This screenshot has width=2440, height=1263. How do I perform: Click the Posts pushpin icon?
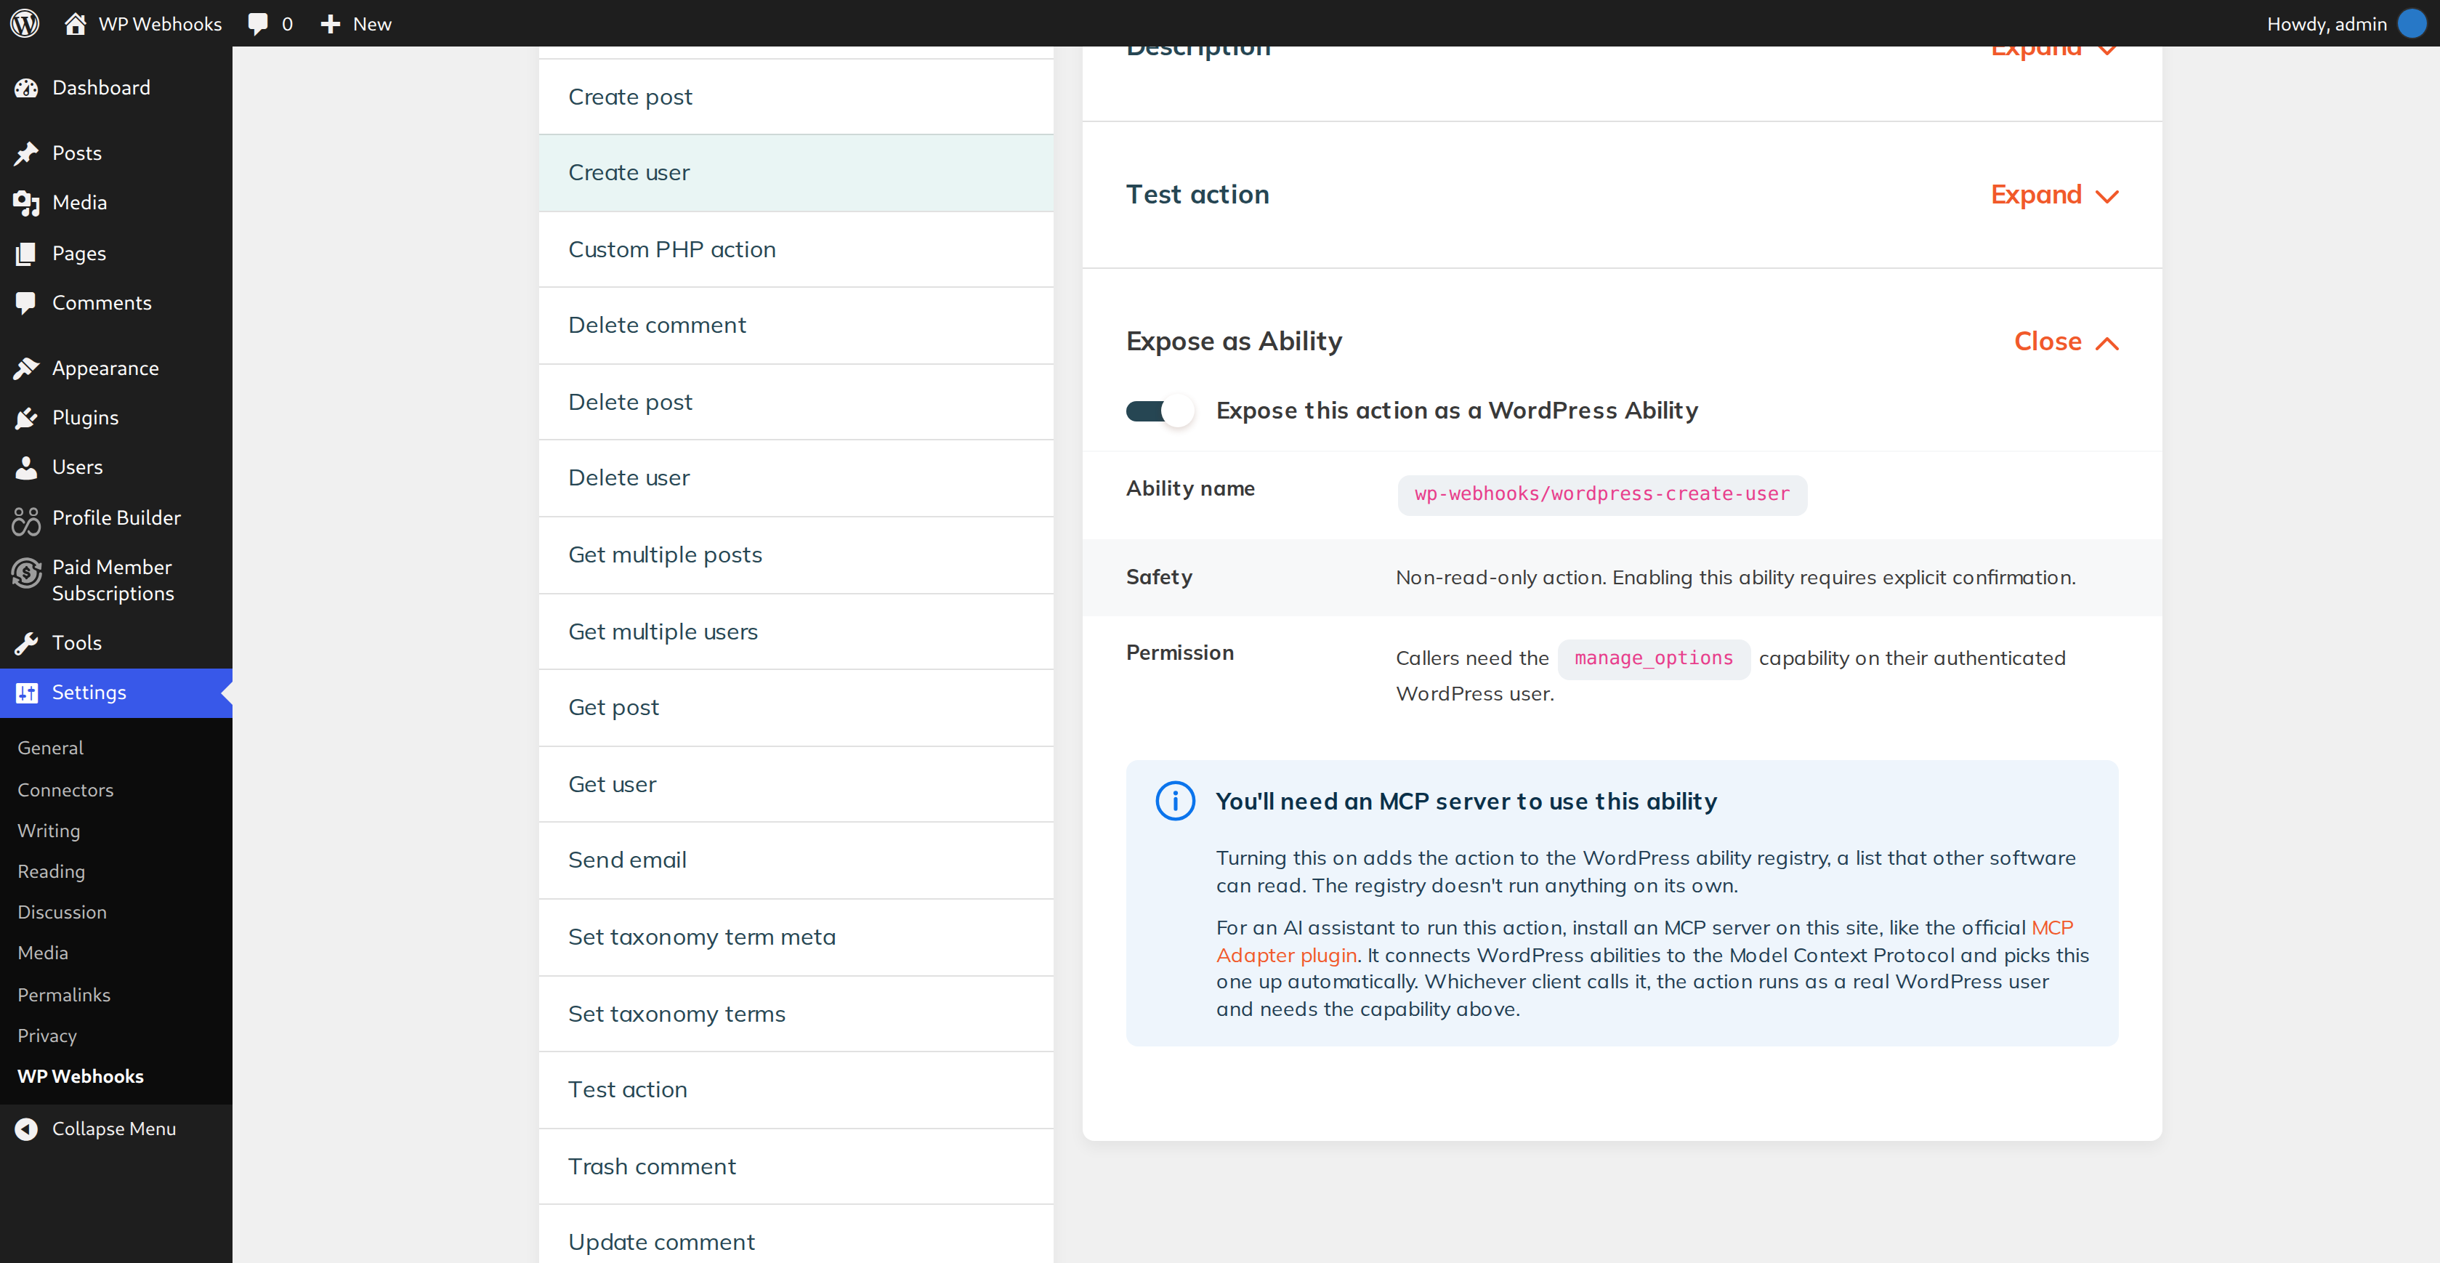point(26,153)
